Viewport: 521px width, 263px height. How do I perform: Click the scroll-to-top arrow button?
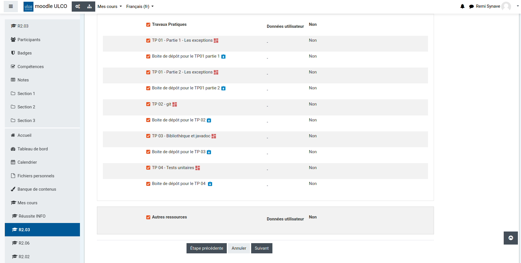tap(511, 238)
